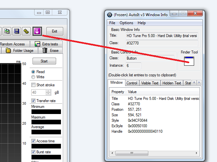Click the Exit button
Screen dimensions: 217x162
54,31
